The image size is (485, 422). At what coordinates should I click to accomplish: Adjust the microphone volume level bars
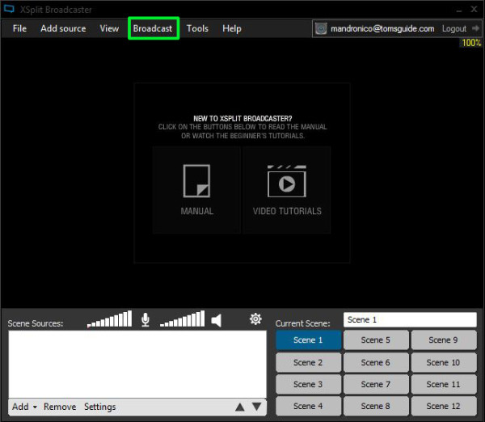click(109, 319)
